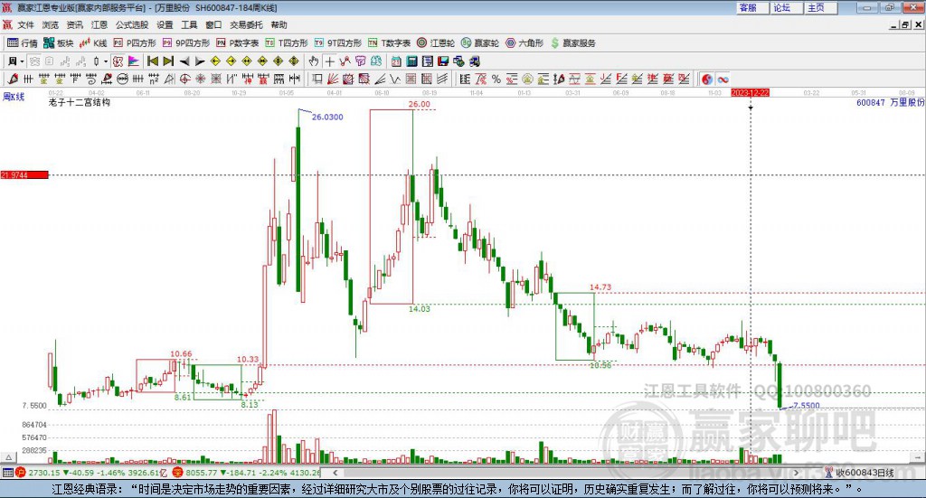This screenshot has height=498, width=926.
Task: Open the T四方形 tool
Action: coord(287,43)
